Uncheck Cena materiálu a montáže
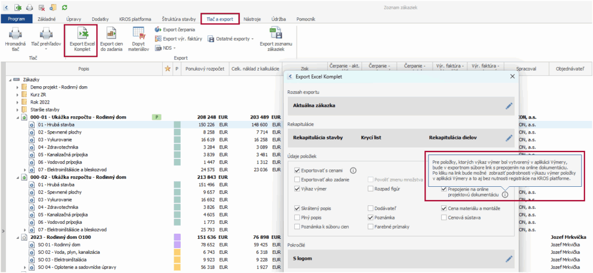593x273 pixels. click(x=444, y=209)
